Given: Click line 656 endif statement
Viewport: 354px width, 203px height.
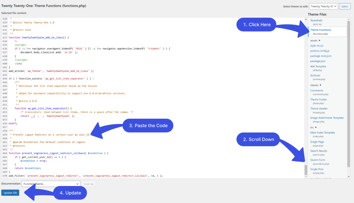Looking at the screenshot, I should click(13, 123).
